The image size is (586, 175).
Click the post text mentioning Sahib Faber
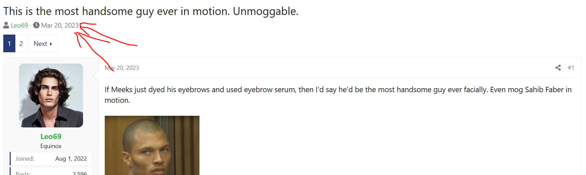338,95
